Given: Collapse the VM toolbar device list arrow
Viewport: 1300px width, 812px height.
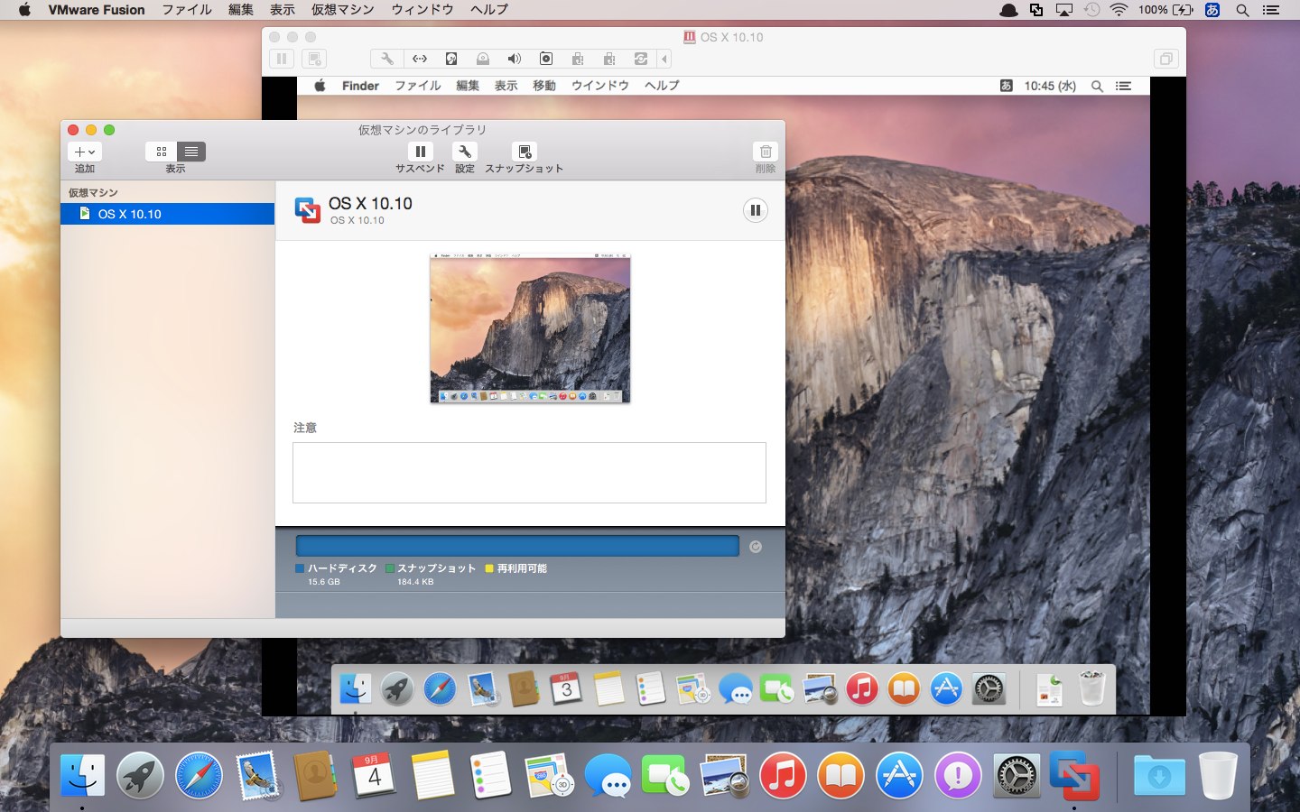Looking at the screenshot, I should click(664, 59).
